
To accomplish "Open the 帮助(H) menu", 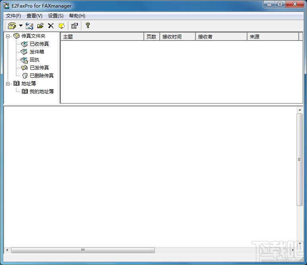I will pyautogui.click(x=77, y=16).
